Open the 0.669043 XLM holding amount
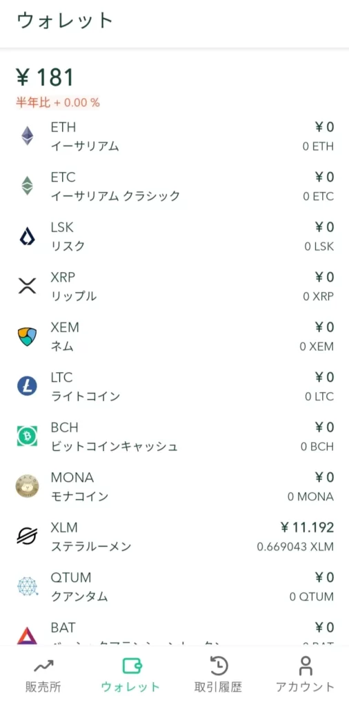Screen dimensions: 349x707 [295, 547]
